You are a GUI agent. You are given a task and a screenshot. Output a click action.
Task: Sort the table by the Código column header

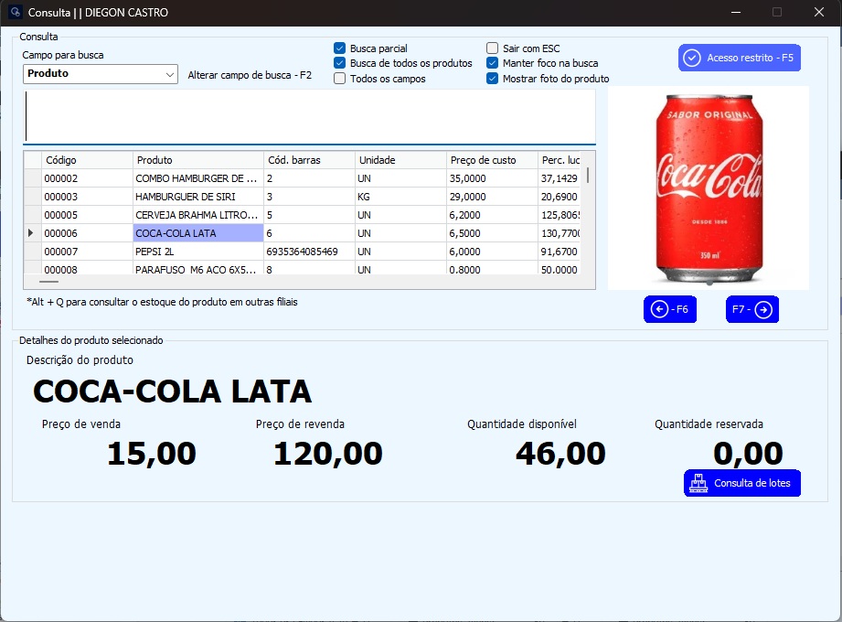tap(87, 160)
